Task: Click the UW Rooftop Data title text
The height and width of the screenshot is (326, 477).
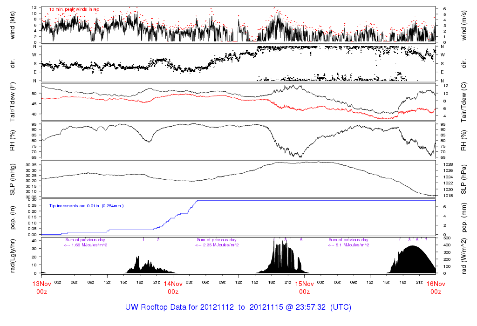Action: pyautogui.click(x=238, y=307)
